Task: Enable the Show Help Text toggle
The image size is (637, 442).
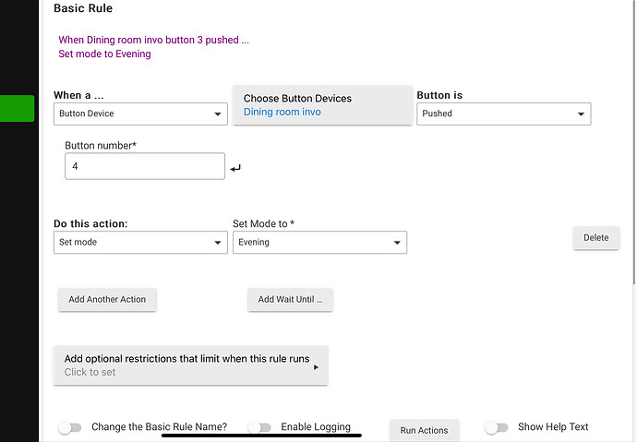Action: [497, 427]
